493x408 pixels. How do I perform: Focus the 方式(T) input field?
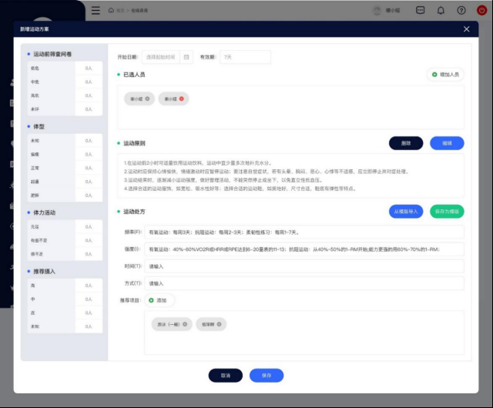tap(304, 283)
